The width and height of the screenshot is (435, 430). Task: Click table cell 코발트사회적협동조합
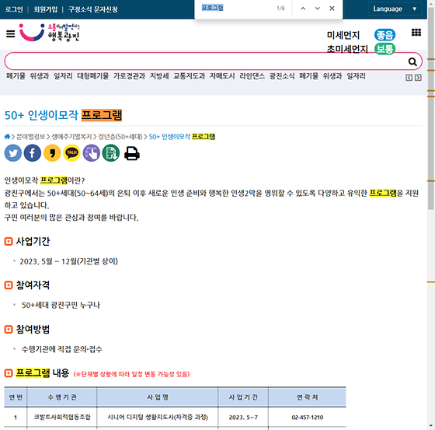click(62, 417)
